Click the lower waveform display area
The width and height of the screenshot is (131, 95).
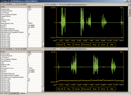click(x=90, y=67)
